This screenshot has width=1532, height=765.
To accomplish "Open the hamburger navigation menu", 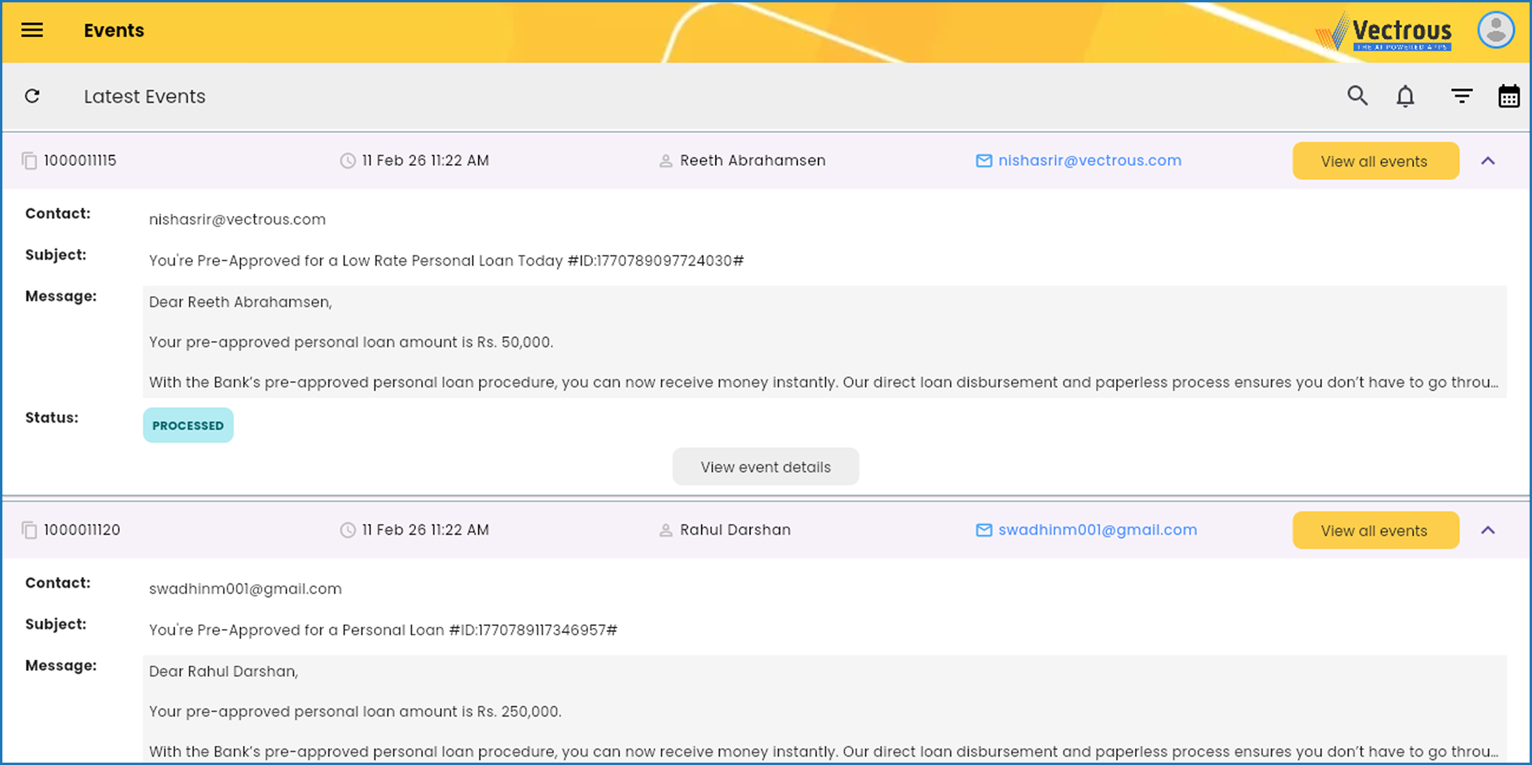I will [x=32, y=30].
